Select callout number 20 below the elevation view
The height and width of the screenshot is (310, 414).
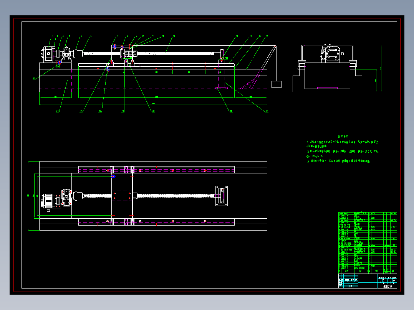(153, 111)
